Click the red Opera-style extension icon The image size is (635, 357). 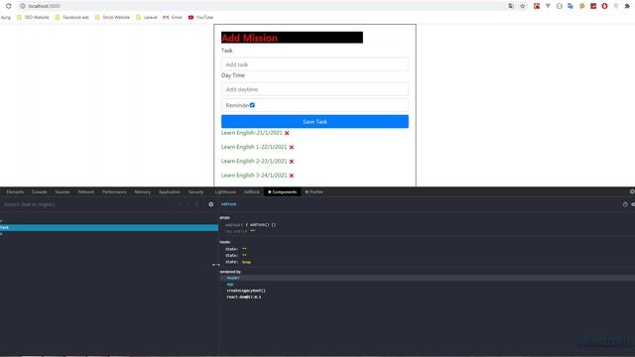(x=604, y=6)
